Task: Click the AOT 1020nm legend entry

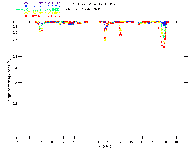Action: click(38, 16)
